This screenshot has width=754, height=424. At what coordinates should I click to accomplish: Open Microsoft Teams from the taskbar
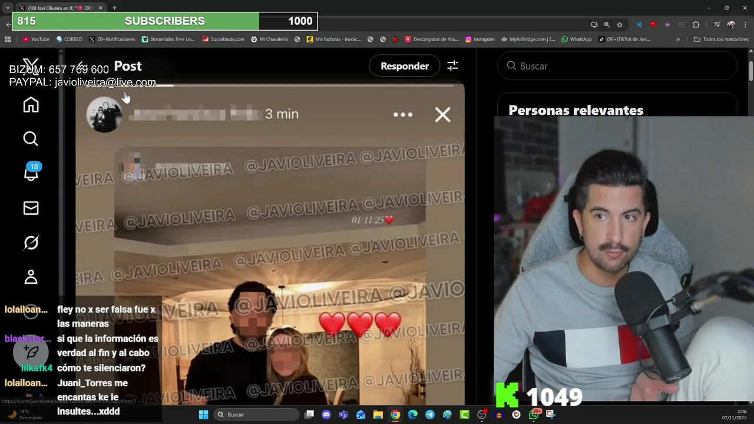[343, 415]
